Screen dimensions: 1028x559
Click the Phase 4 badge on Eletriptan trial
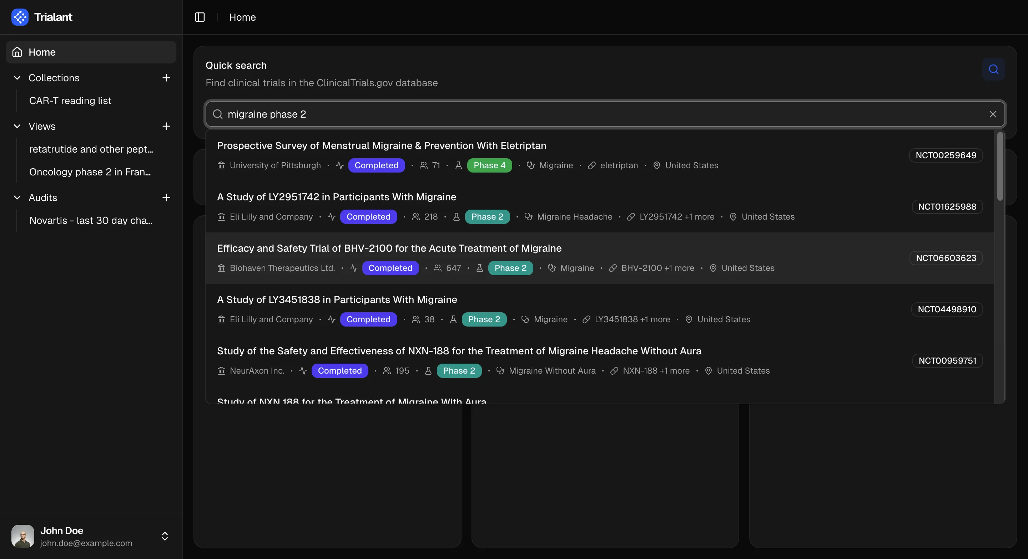coord(489,165)
